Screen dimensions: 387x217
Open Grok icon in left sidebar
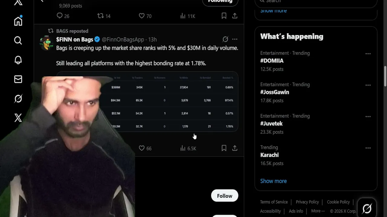(x=18, y=99)
